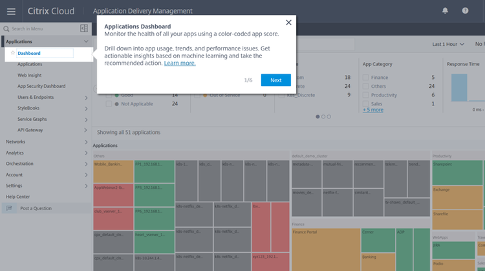Collapse the Applications menu section
Image resolution: width=485 pixels, height=271 pixels.
[x=86, y=41]
